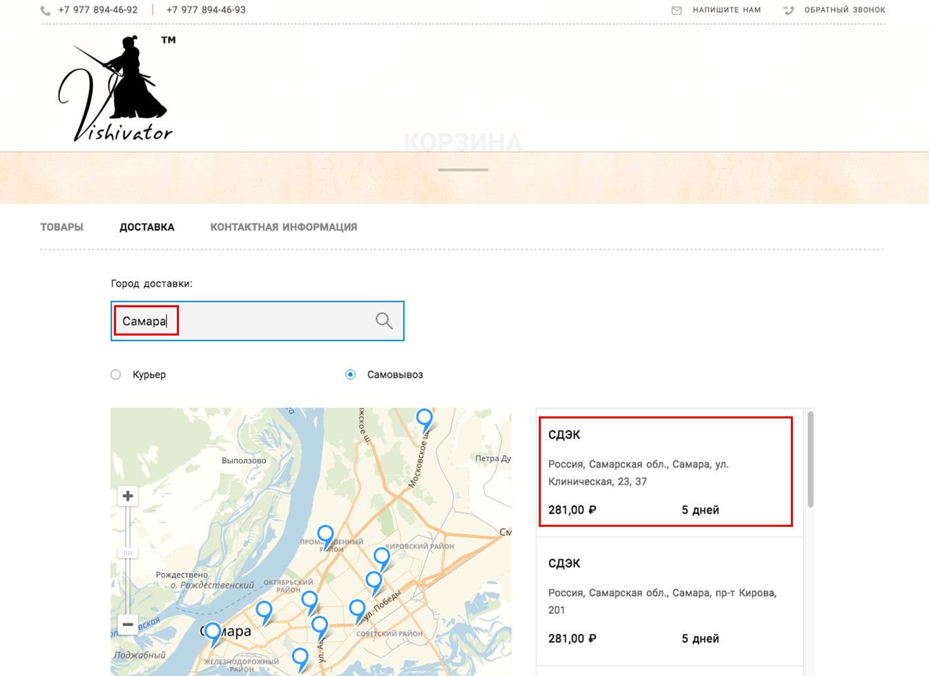The height and width of the screenshot is (676, 929).
Task: Click the map pin in Кировский район
Action: [382, 557]
